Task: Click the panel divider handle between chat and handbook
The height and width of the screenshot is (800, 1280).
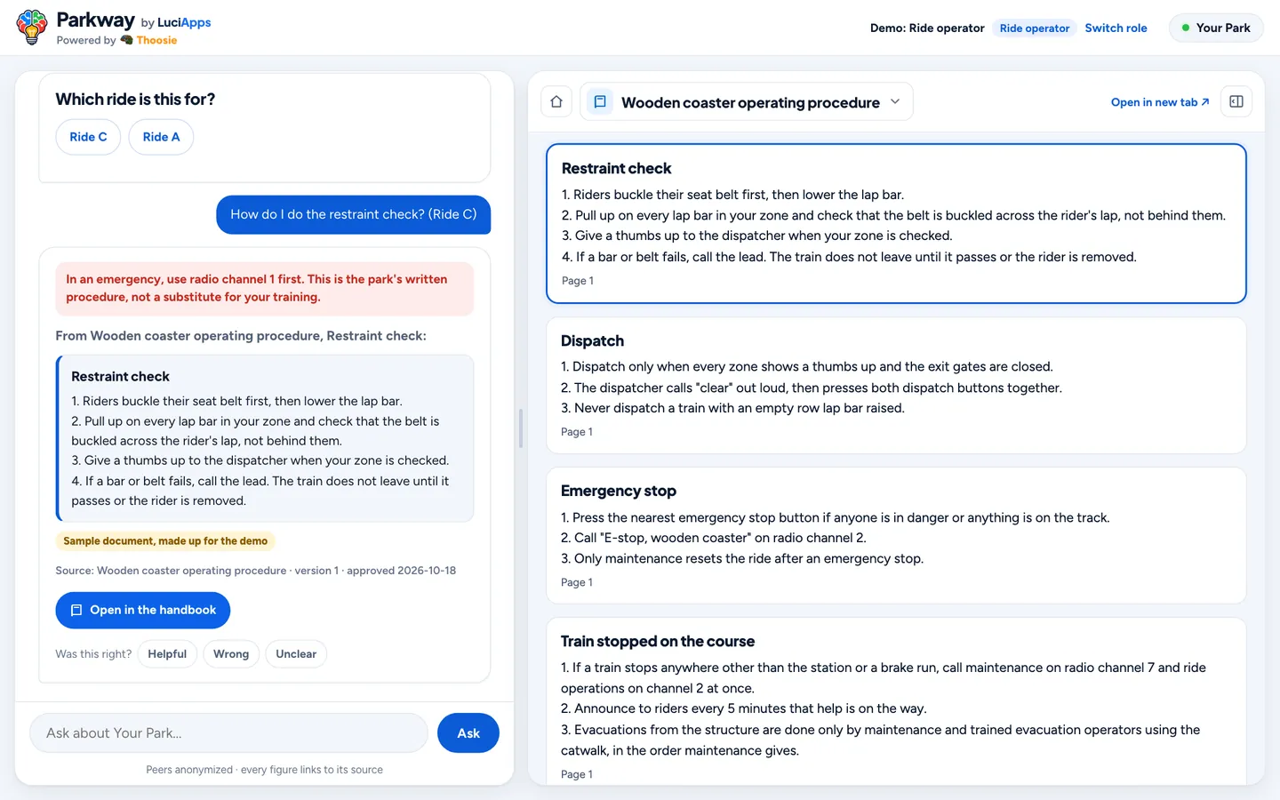Action: coord(521,428)
